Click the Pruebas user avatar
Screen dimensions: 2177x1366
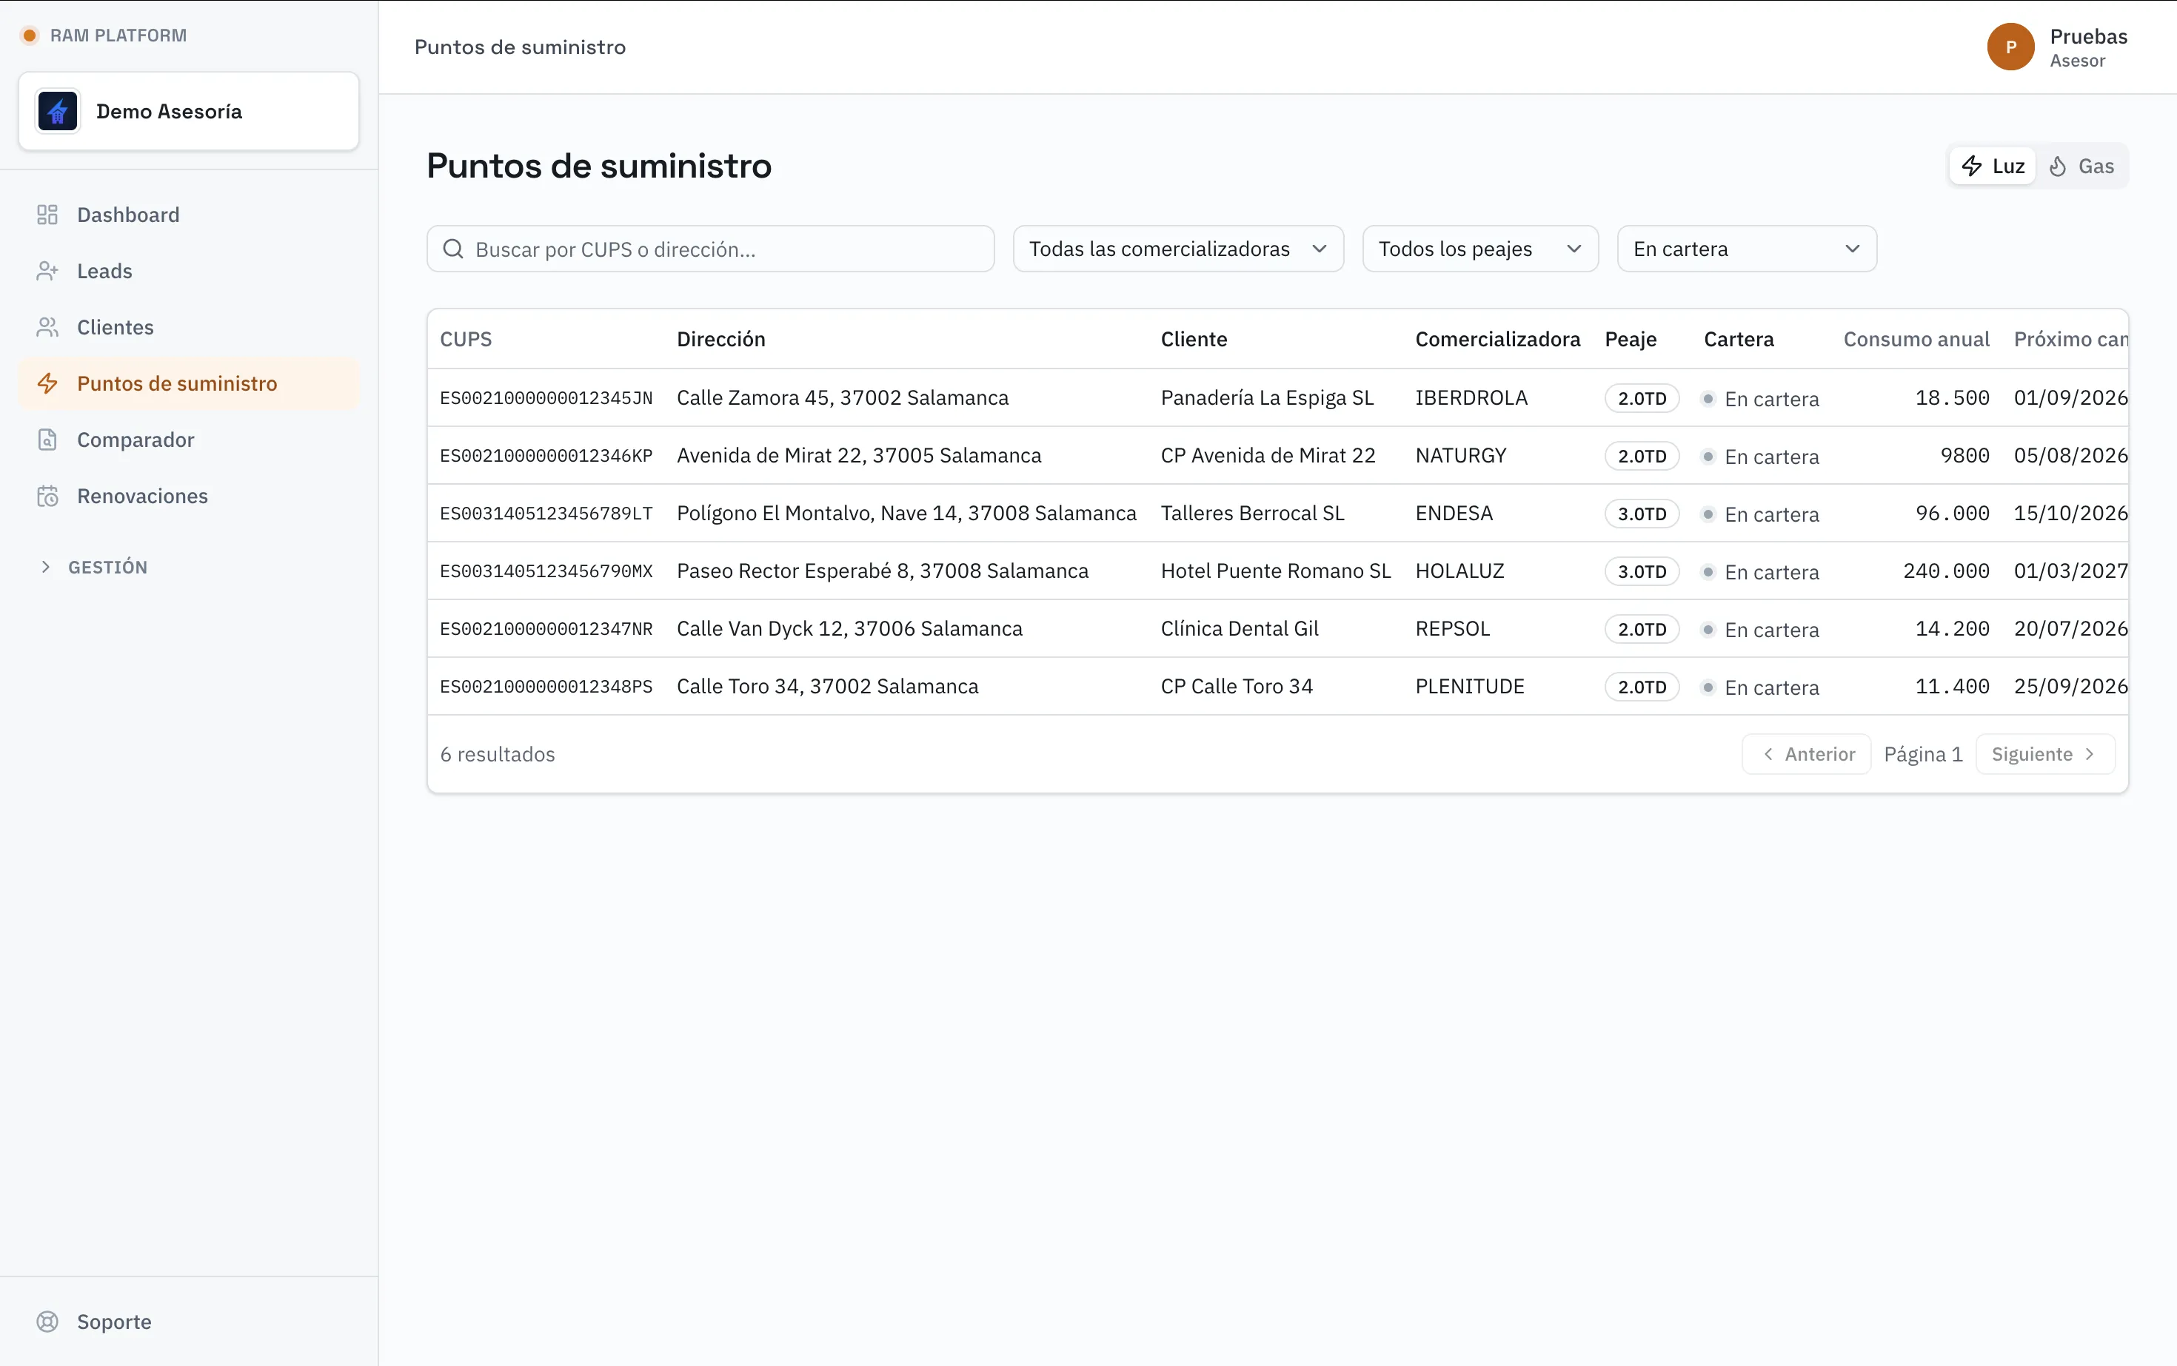pyautogui.click(x=2010, y=47)
